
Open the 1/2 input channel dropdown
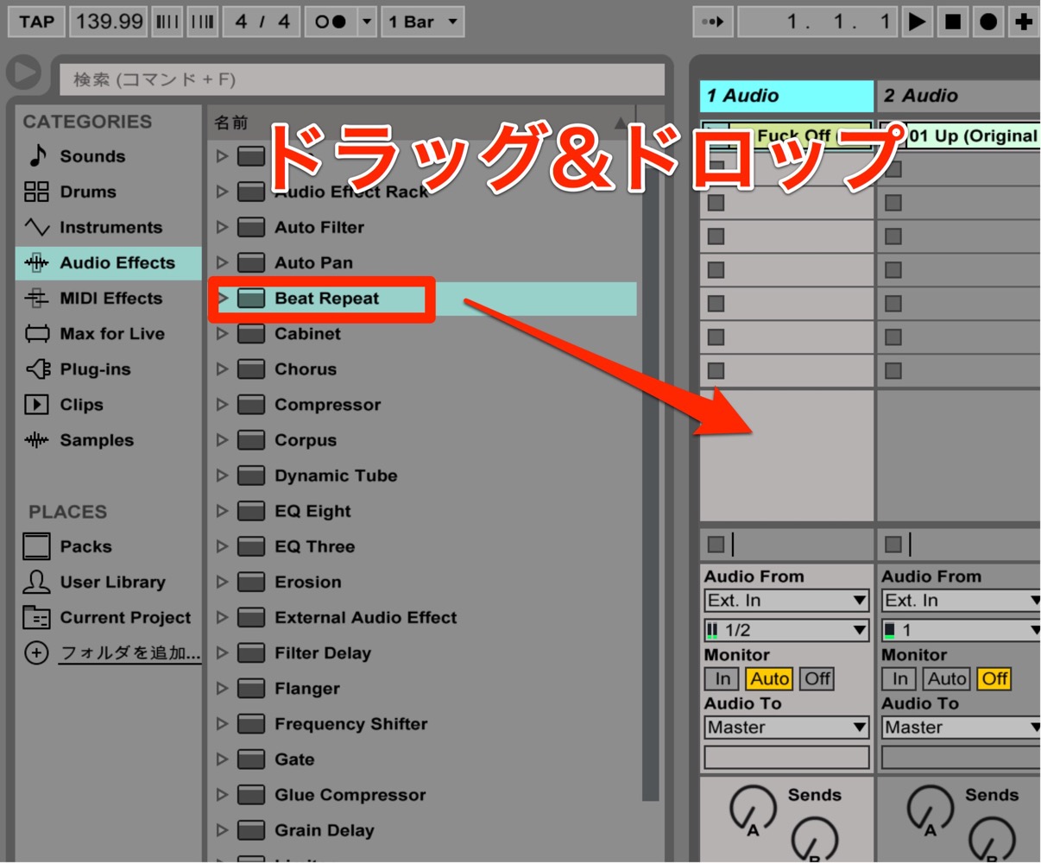point(786,630)
